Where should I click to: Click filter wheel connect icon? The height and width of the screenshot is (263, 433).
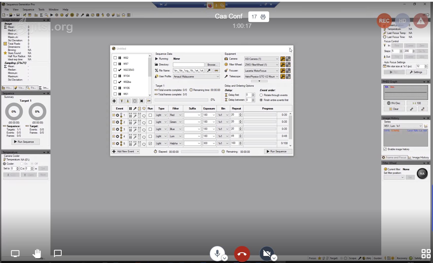click(288, 65)
